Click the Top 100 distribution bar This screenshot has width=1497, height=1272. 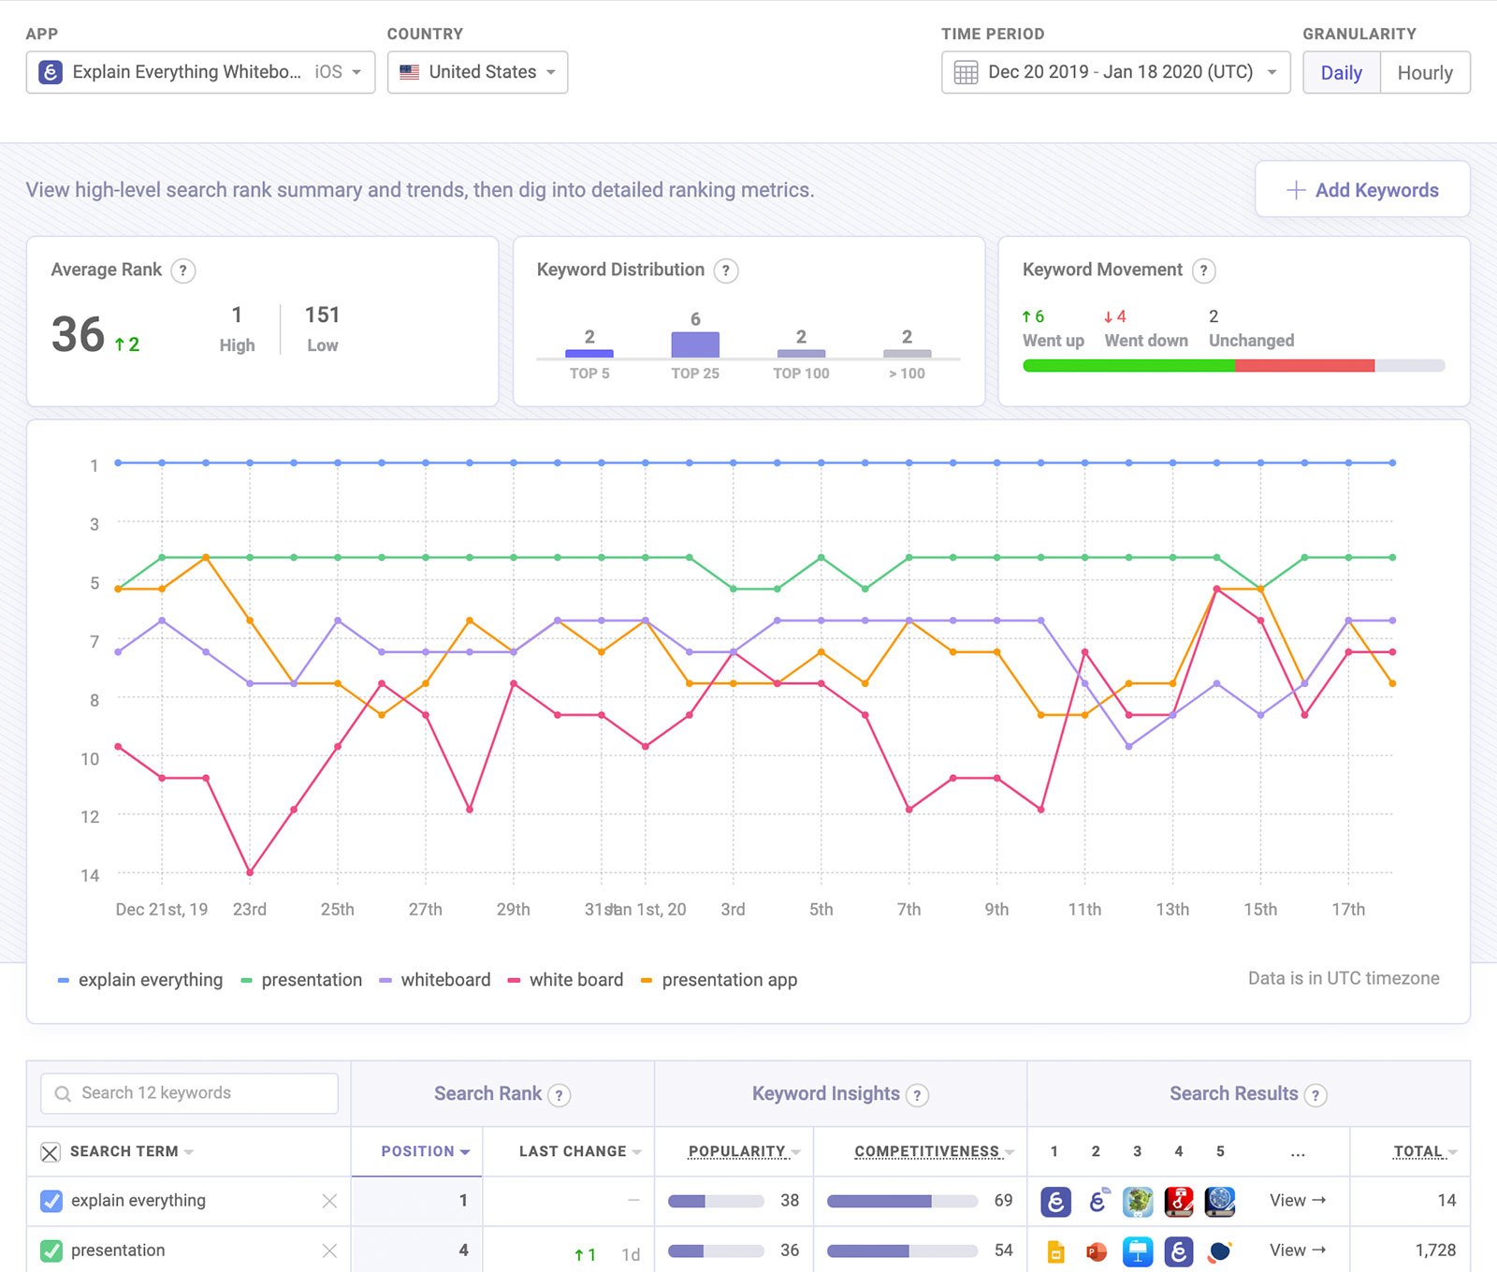801,354
